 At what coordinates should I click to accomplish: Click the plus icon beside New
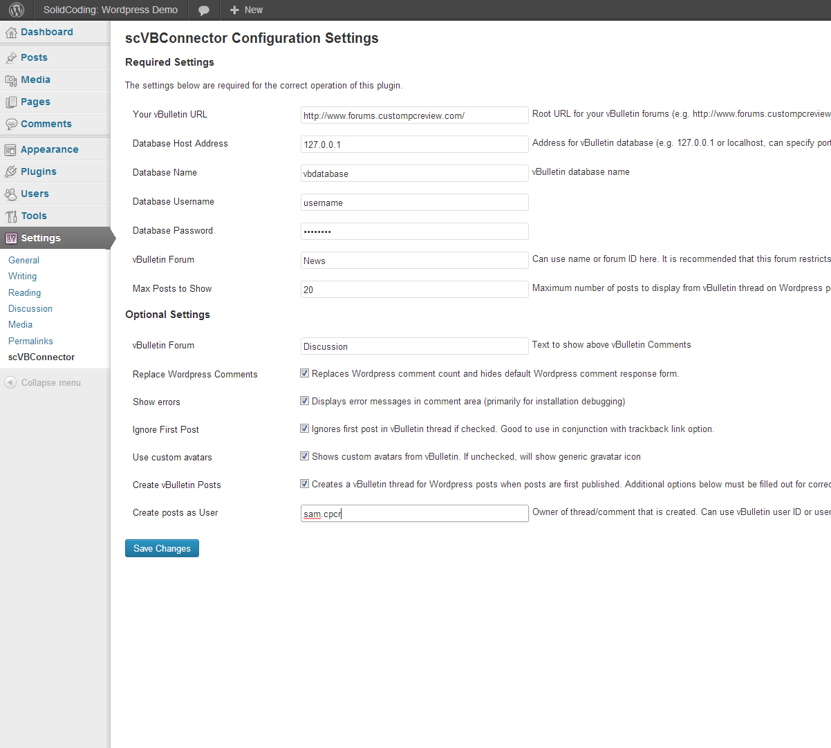coord(234,10)
